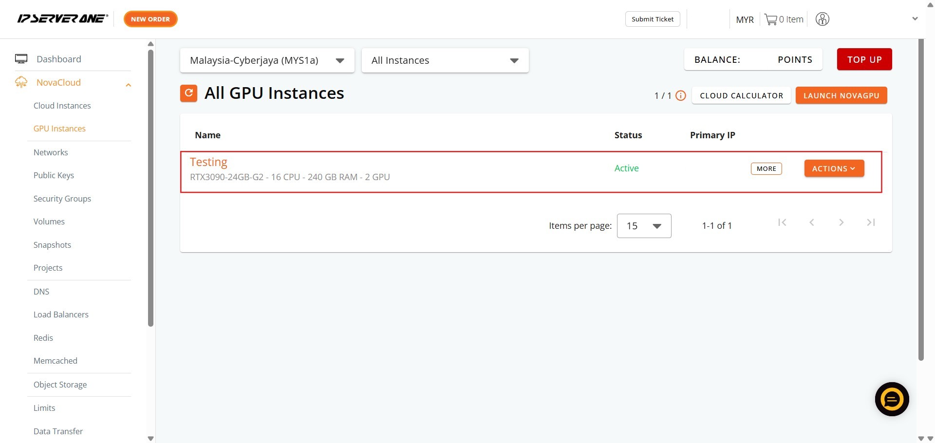The image size is (935, 443).
Task: Expand the All Instances filter dropdown
Action: click(445, 60)
